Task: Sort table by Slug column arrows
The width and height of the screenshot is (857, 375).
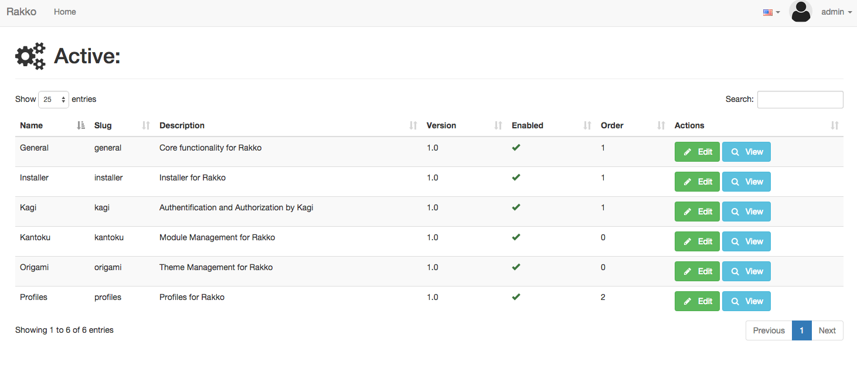Action: tap(146, 125)
